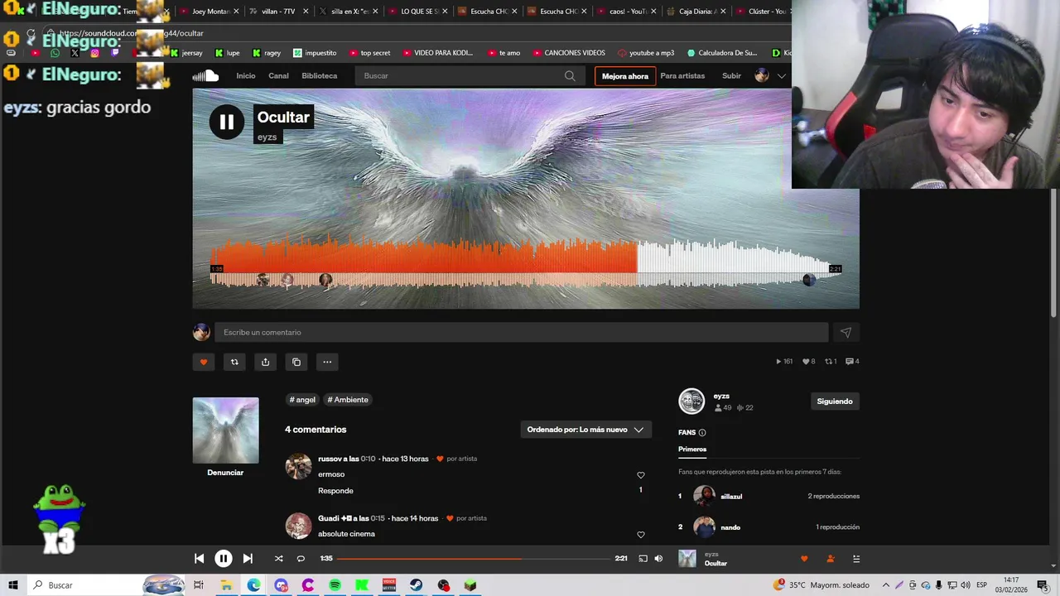Pause the track on the Ocultar banner
The height and width of the screenshot is (596, 1060).
[226, 123]
